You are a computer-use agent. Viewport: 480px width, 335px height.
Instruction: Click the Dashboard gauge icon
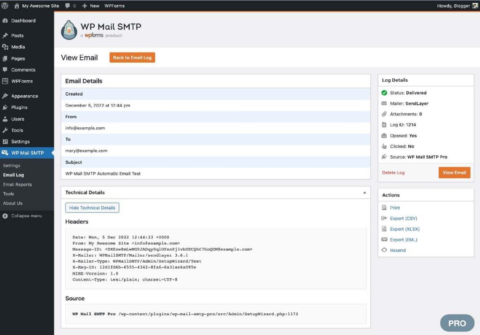pyautogui.click(x=5, y=21)
